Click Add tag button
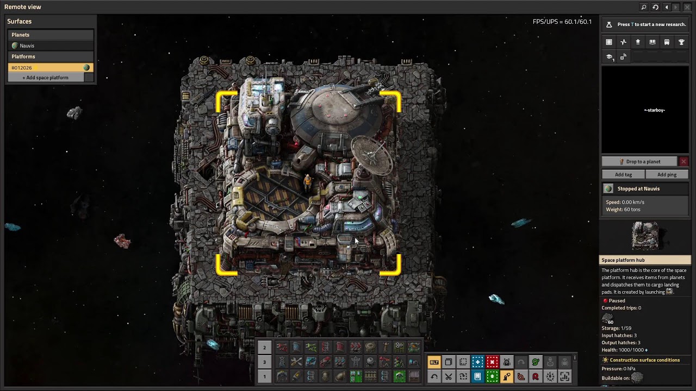The image size is (696, 391). tap(623, 174)
